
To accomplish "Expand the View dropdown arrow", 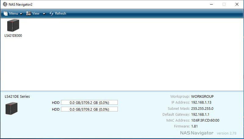I will (x=44, y=14).
